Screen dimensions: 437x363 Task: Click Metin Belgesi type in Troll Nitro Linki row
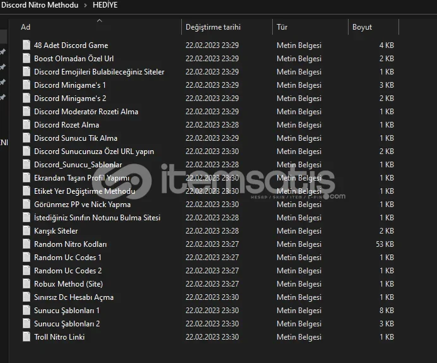coord(299,337)
